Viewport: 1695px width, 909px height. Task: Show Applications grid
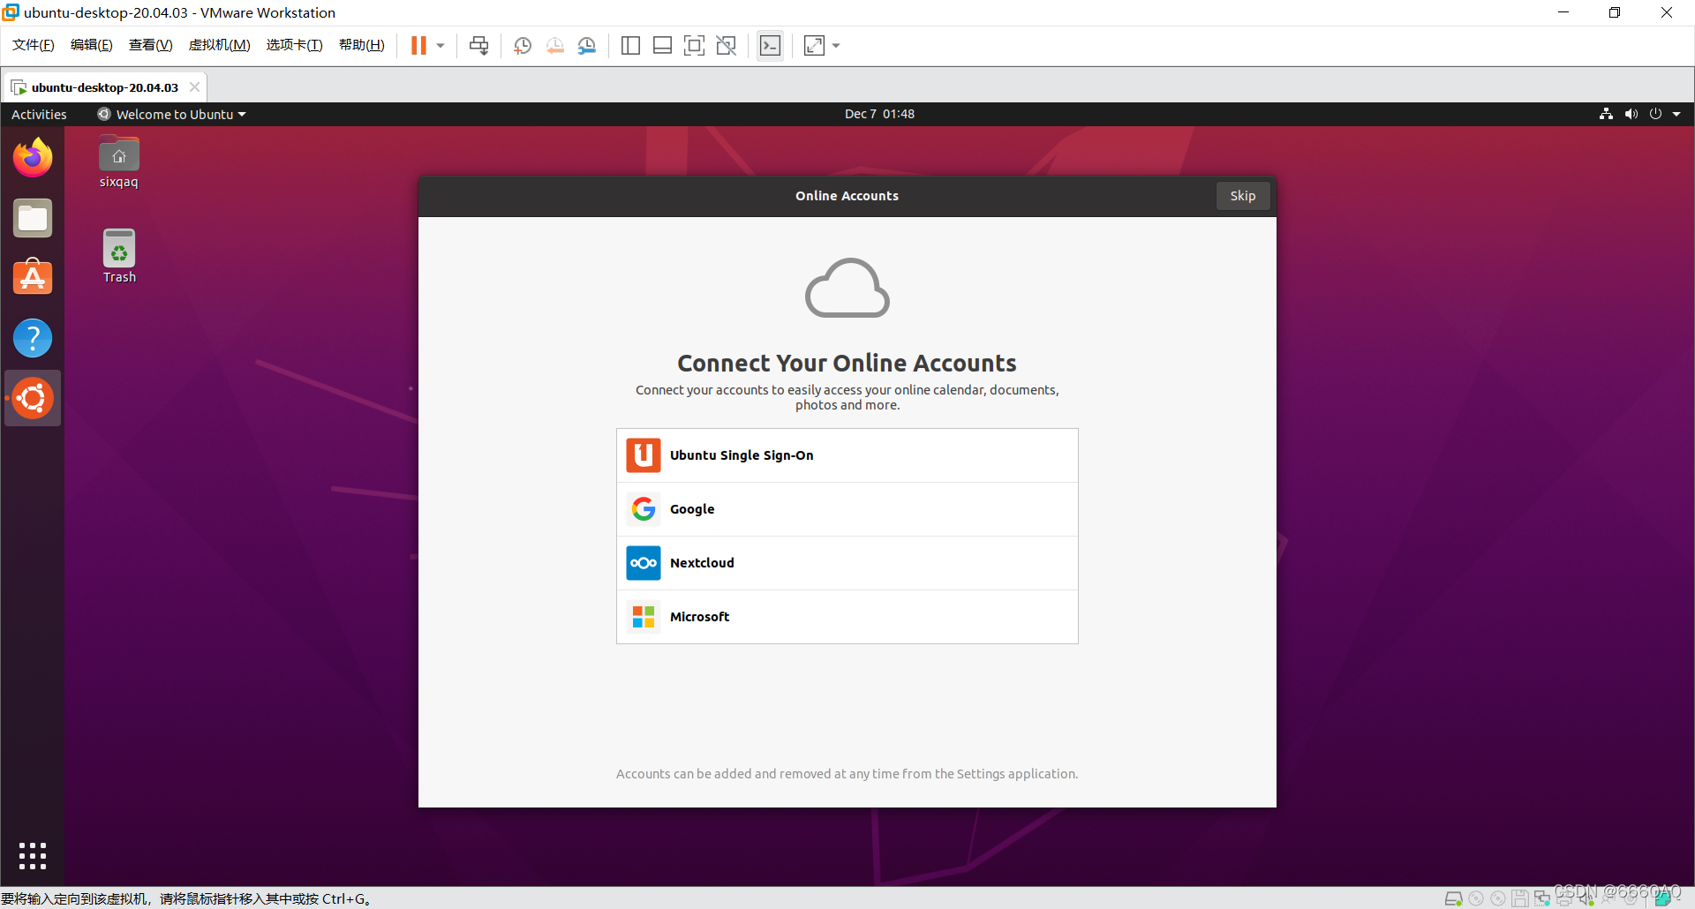click(x=33, y=855)
